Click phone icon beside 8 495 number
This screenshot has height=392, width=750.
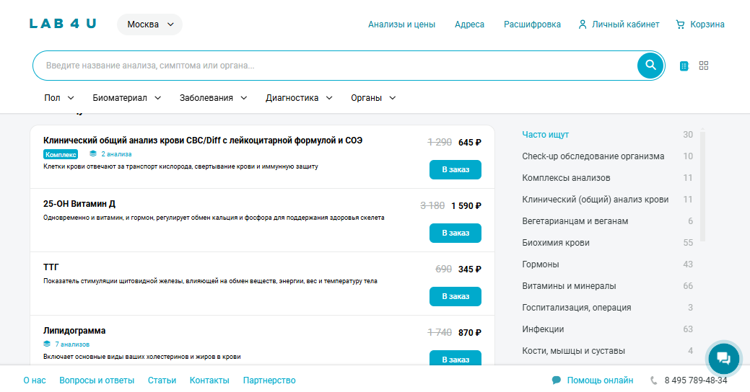[654, 380]
